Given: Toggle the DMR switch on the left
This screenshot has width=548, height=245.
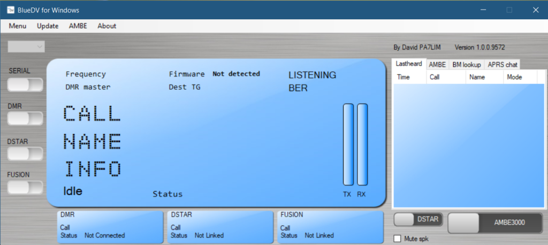Looking at the screenshot, I should (x=25, y=118).
